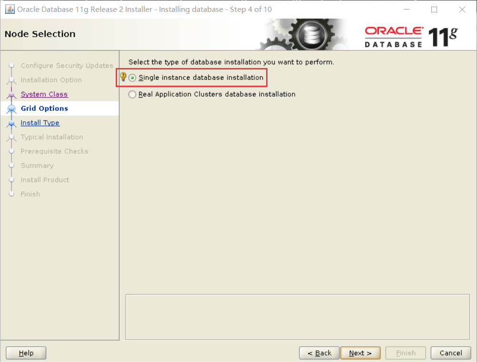Click the yellow key hint icon
The image size is (477, 362).
coord(123,77)
